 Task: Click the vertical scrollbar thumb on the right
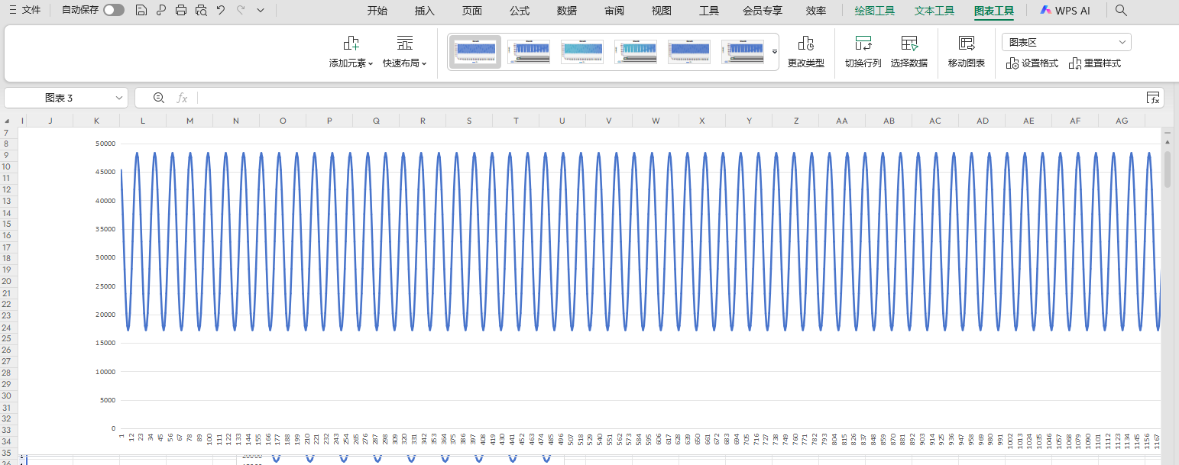(1167, 169)
